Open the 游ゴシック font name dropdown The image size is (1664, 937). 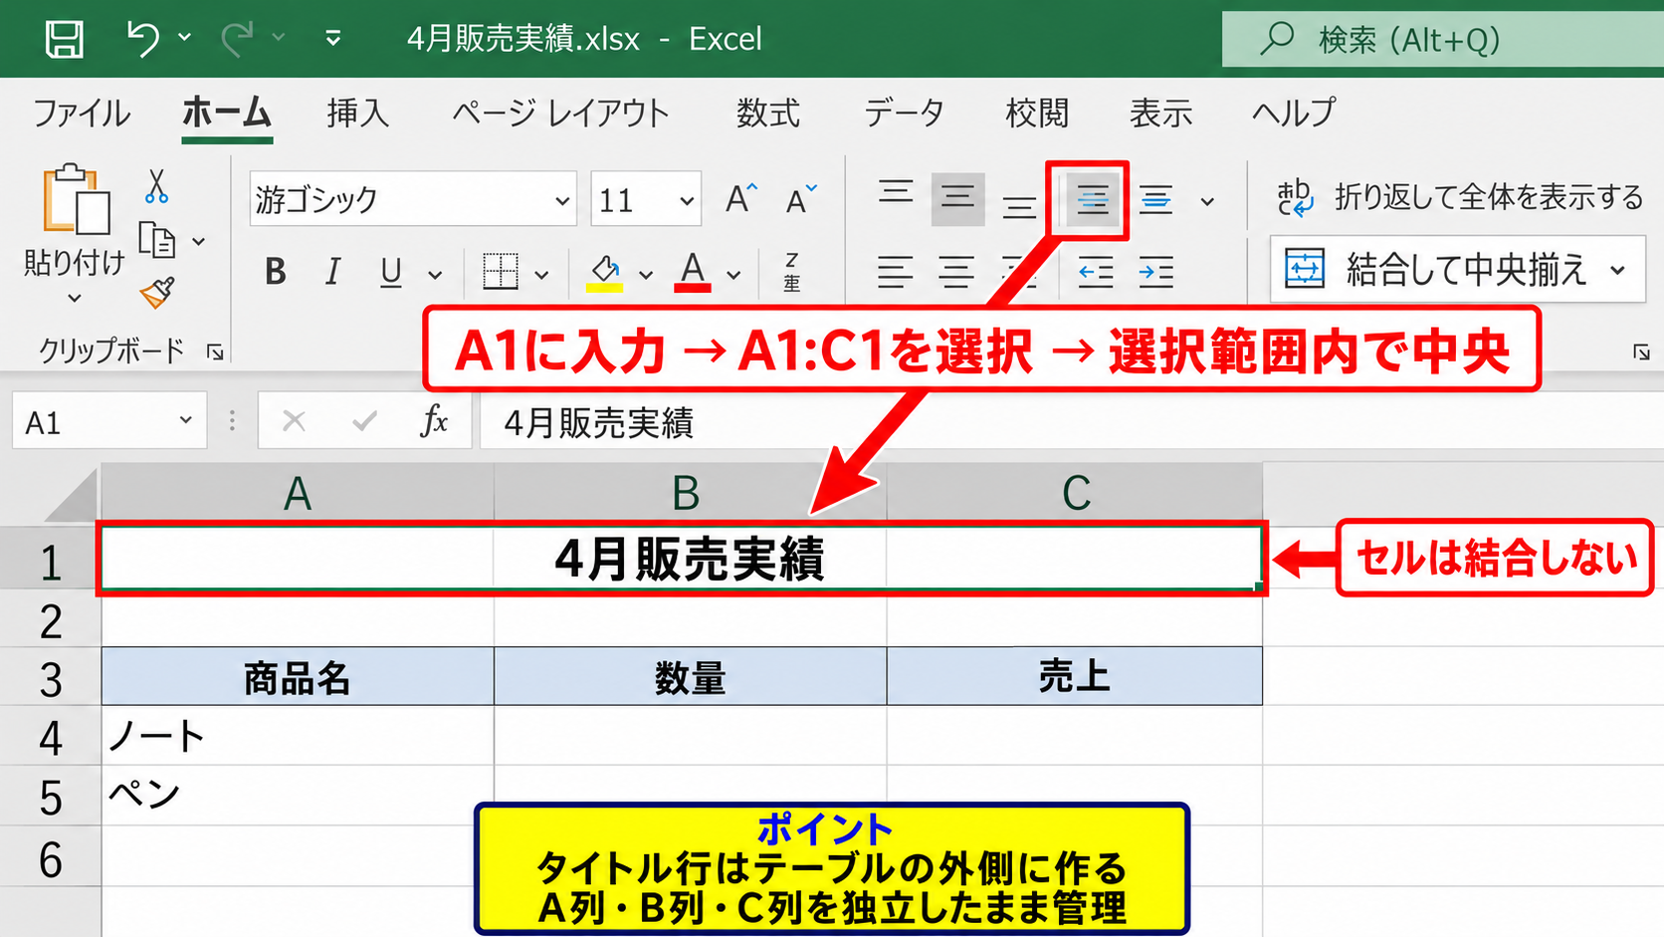click(x=562, y=200)
